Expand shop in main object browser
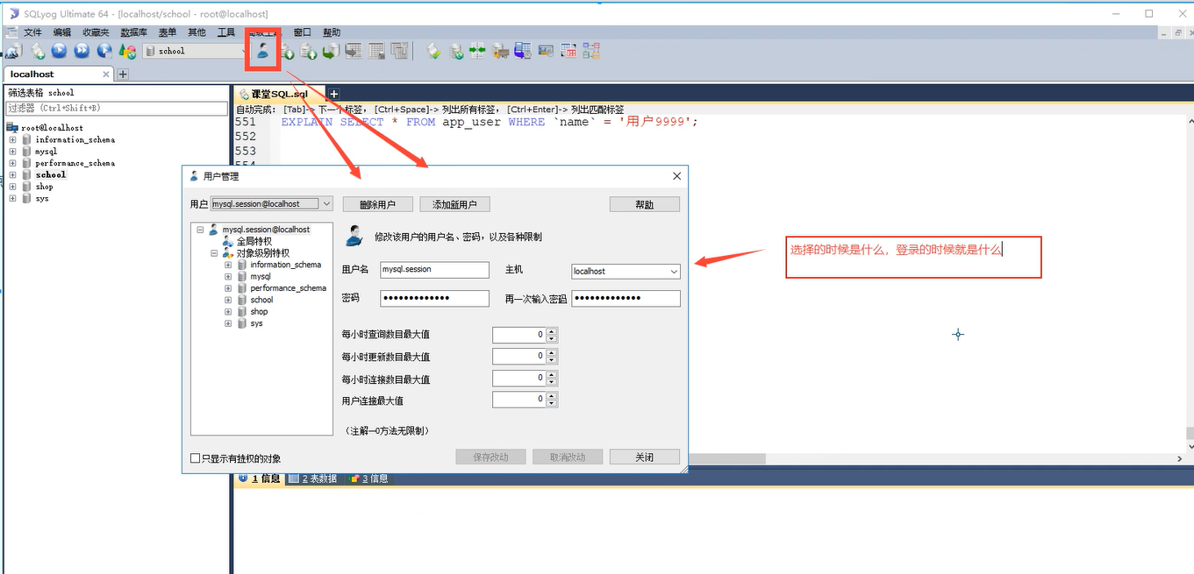Image resolution: width=1194 pixels, height=574 pixels. 12,187
